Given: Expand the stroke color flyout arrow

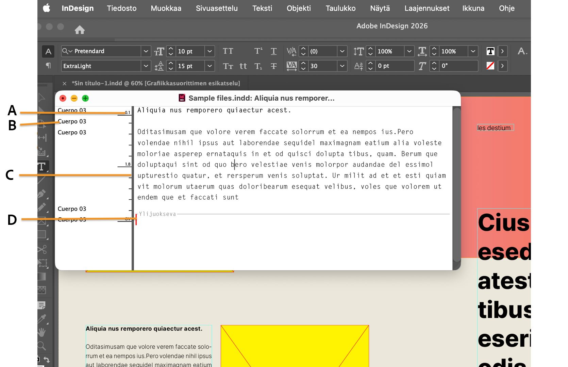Looking at the screenshot, I should (x=502, y=66).
